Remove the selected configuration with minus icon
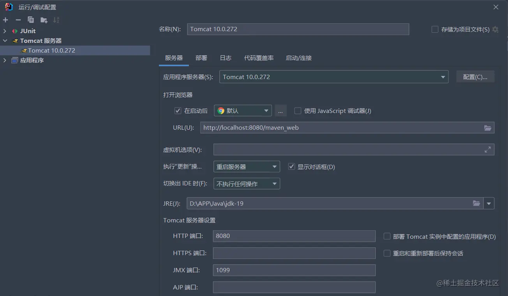The image size is (508, 296). tap(18, 20)
